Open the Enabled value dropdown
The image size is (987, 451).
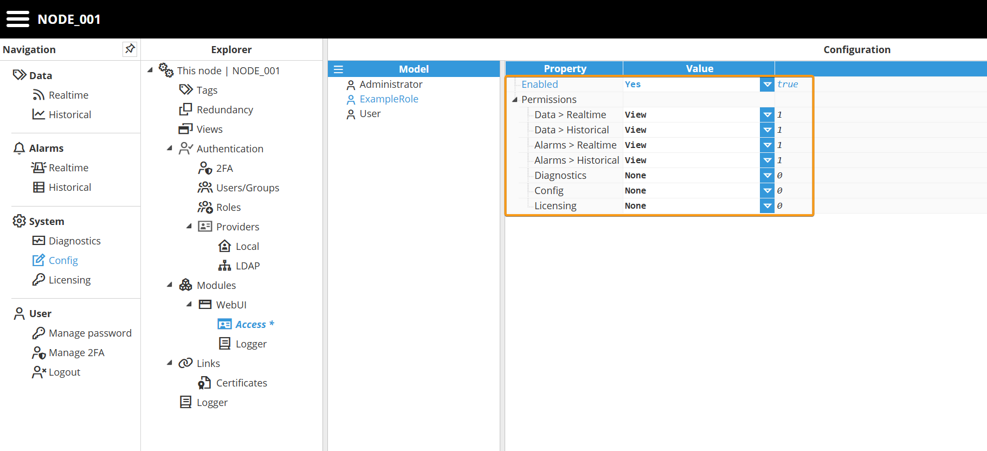tap(767, 85)
